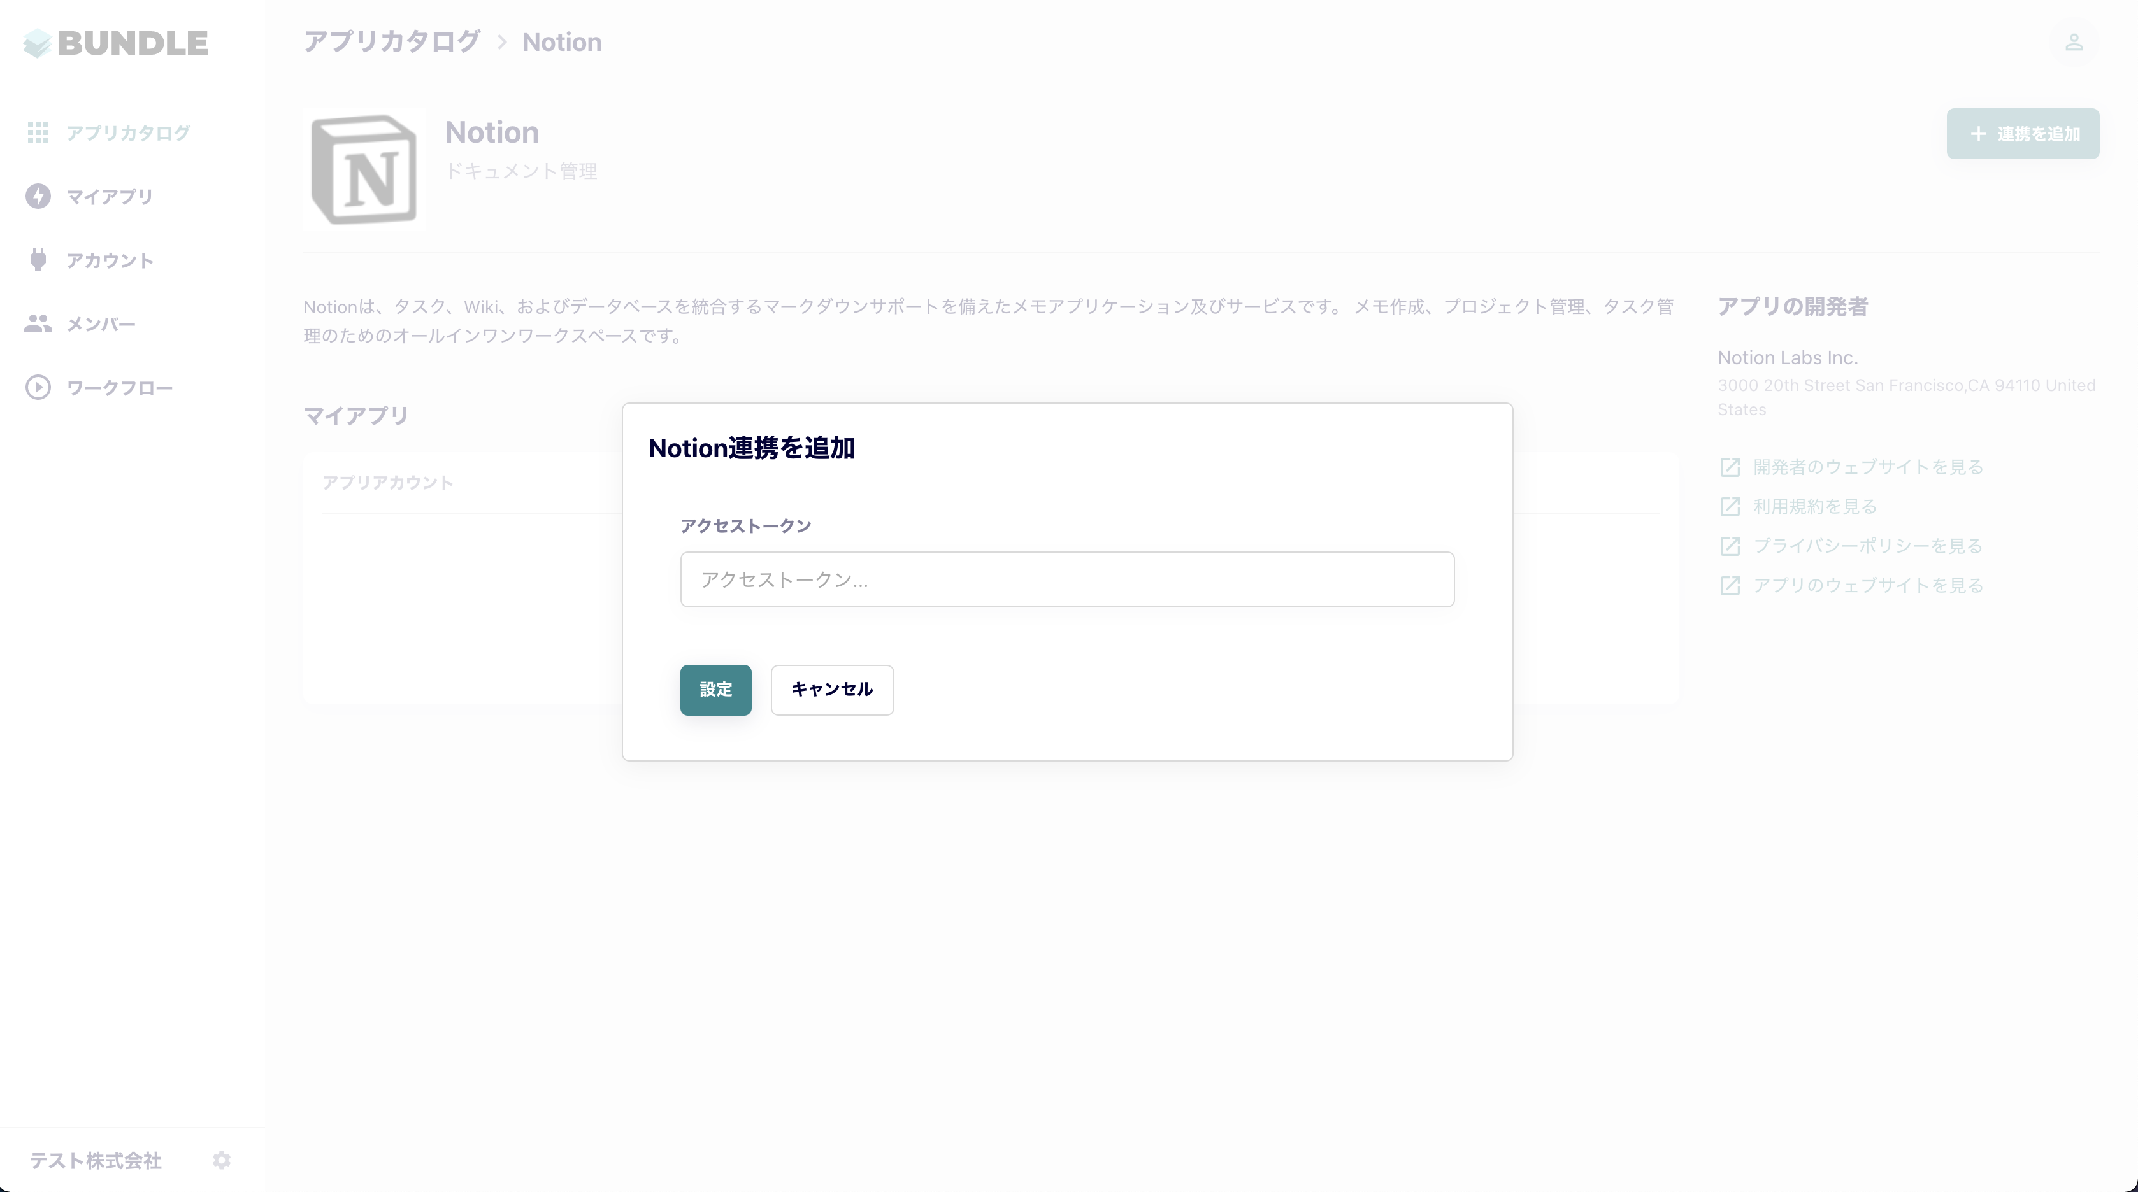Open マイアプリ in the sidebar

pos(110,197)
